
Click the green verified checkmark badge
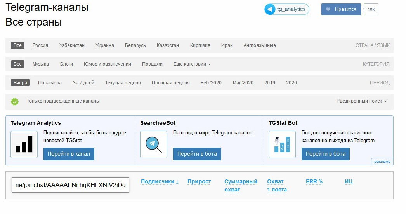pyautogui.click(x=15, y=101)
